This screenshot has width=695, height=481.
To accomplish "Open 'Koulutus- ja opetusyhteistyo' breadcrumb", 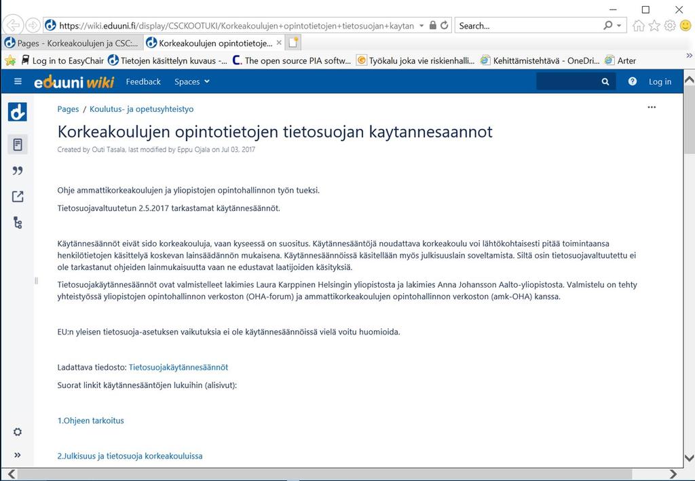I will pos(141,109).
